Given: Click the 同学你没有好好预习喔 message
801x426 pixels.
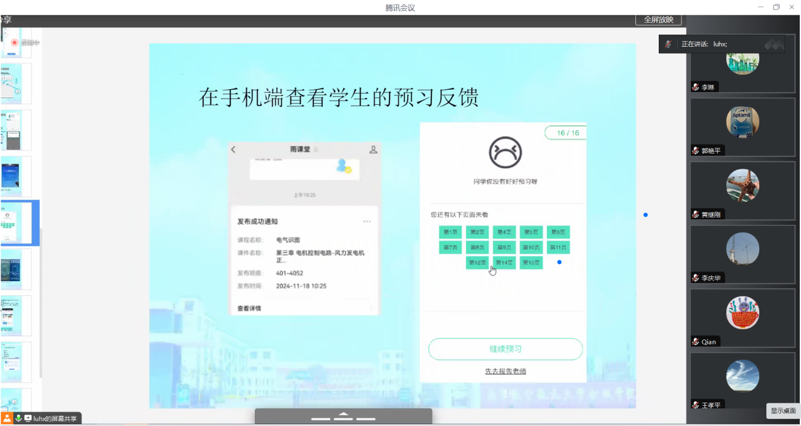Looking at the screenshot, I should click(x=504, y=181).
